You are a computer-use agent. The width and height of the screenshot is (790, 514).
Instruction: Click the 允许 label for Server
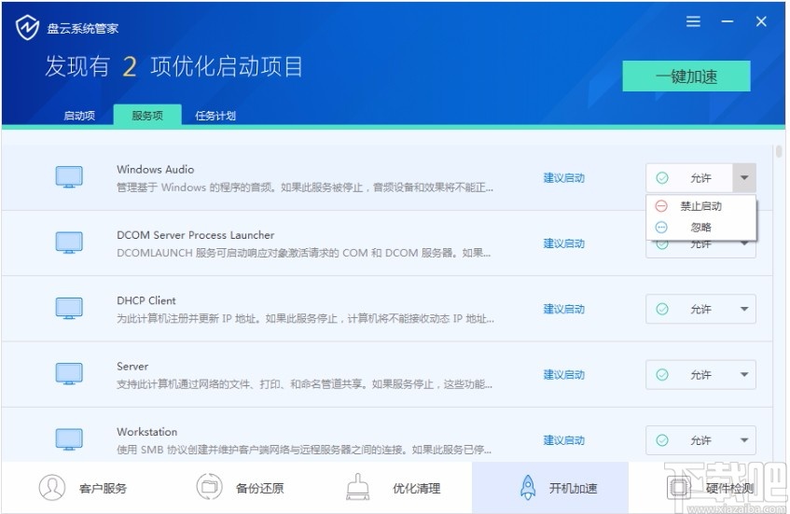(x=700, y=374)
